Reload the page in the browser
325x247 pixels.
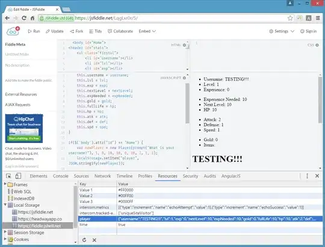click(24, 18)
